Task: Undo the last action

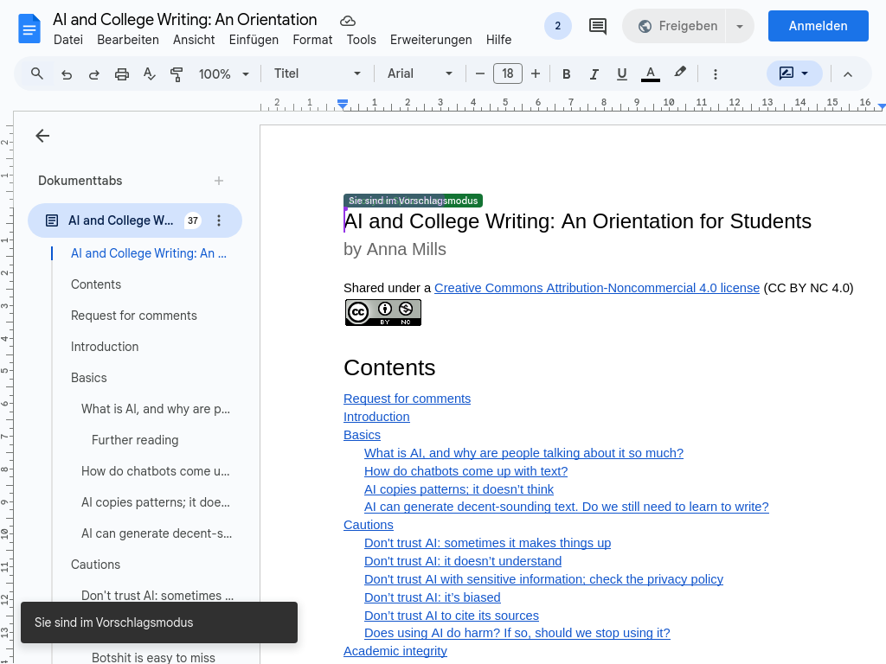Action: [67, 74]
